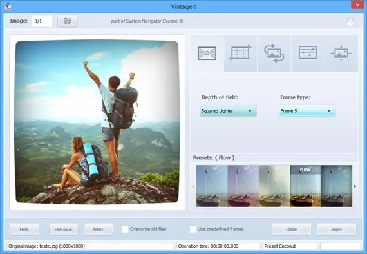
Task: Select the first blue-toned preset thumbnail
Action: click(212, 186)
